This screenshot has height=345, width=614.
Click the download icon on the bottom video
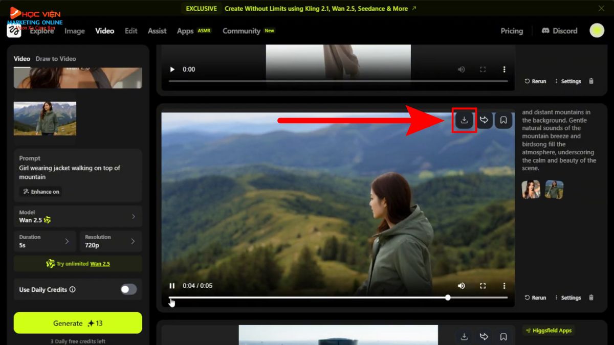(x=464, y=336)
